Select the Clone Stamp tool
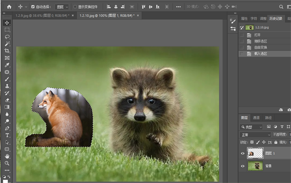Image resolution: width=291 pixels, height=183 pixels. (7, 86)
